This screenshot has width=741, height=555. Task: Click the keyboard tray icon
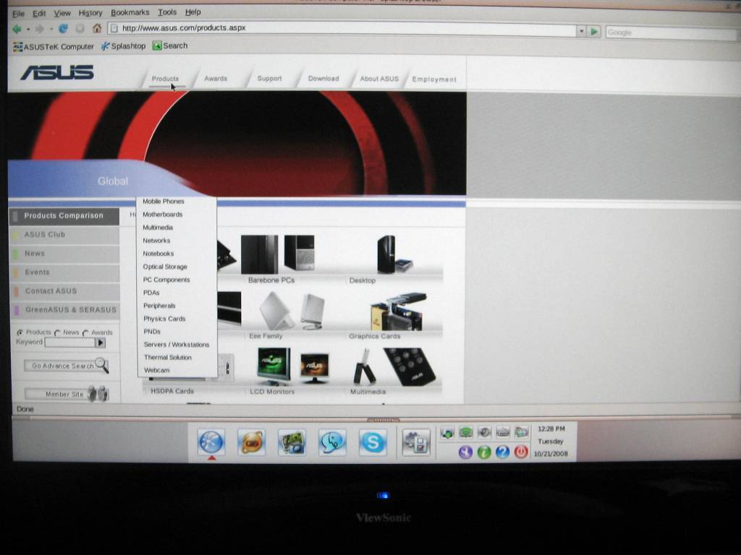pyautogui.click(x=503, y=432)
